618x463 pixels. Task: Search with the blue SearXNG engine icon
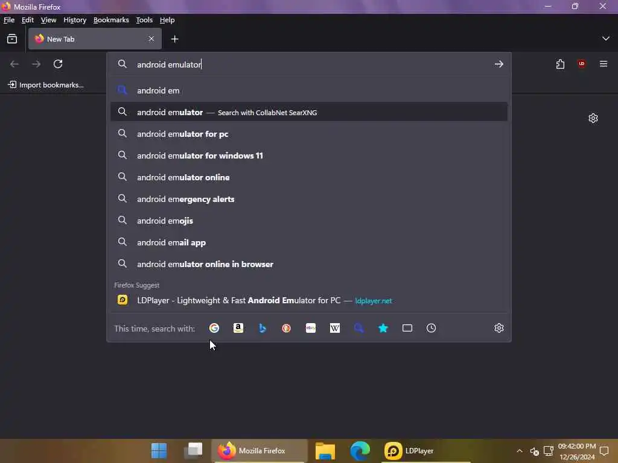click(x=358, y=328)
